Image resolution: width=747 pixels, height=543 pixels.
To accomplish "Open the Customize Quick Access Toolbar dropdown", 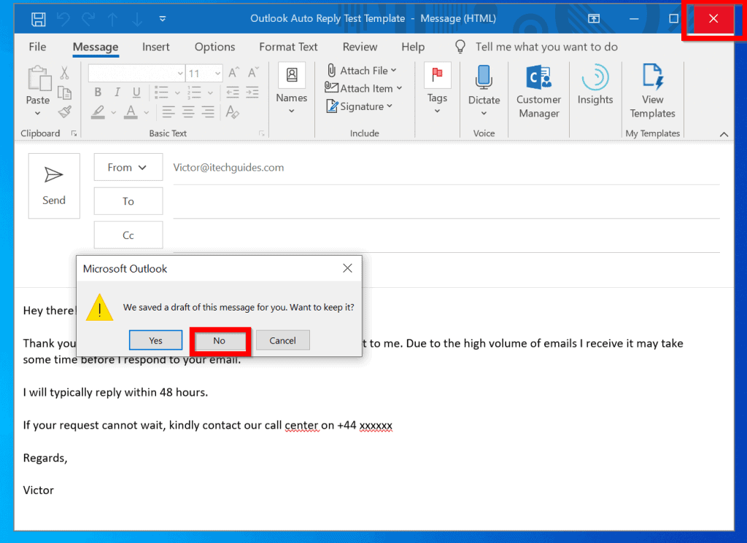I will tap(163, 19).
